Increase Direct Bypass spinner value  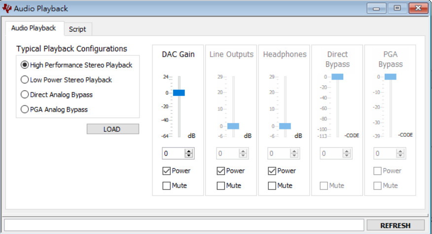tap(347, 151)
